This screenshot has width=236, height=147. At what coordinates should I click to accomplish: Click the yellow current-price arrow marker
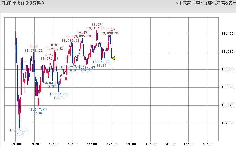click(x=114, y=58)
